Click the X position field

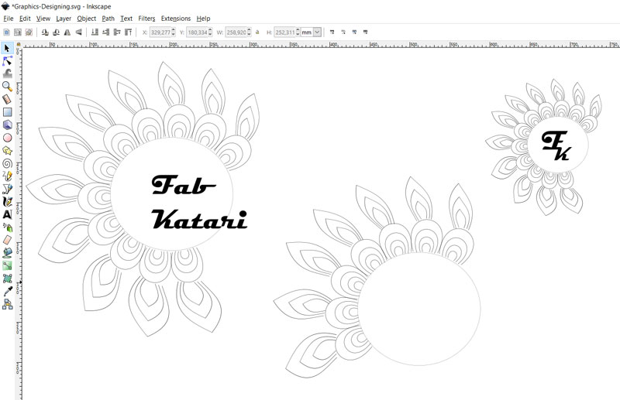point(160,32)
